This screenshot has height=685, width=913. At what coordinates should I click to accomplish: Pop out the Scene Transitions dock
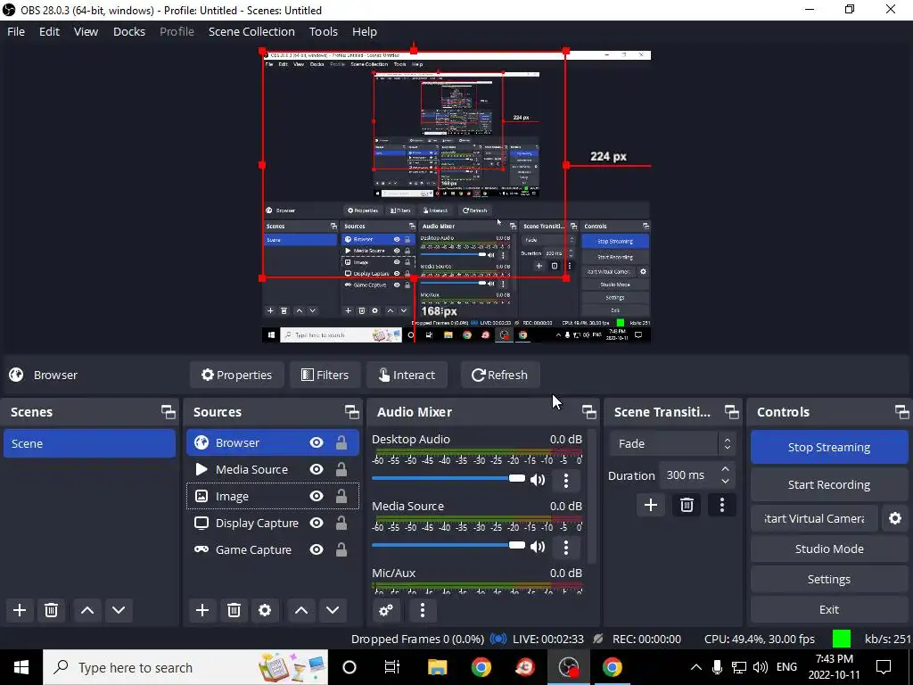[732, 412]
